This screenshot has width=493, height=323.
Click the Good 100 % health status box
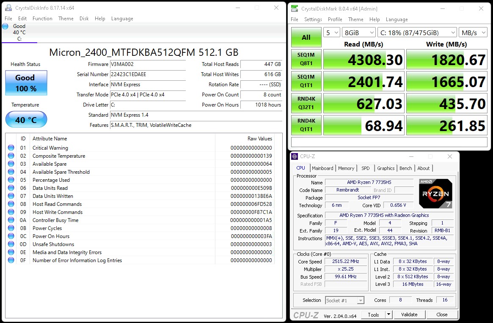point(26,83)
